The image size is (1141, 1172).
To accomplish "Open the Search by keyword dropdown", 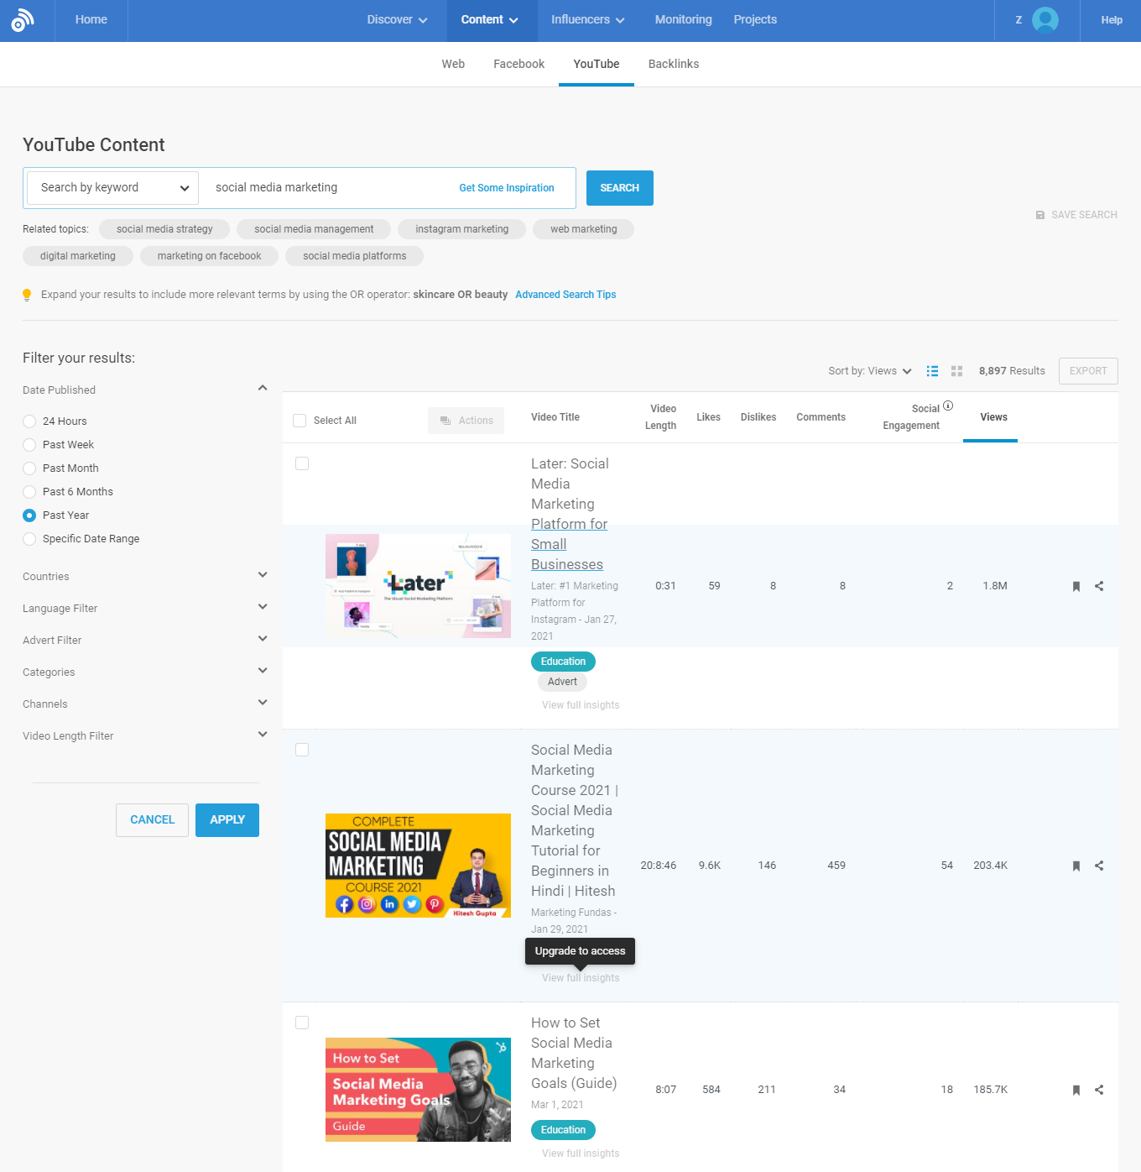I will point(112,187).
